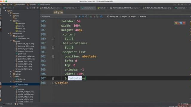Hide the Project panel with the hide icon

(x=38, y=8)
